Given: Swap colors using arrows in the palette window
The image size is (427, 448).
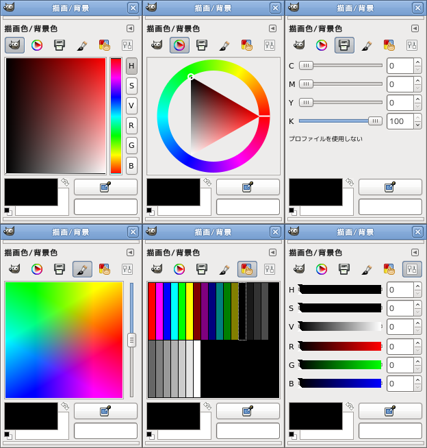Looking at the screenshot, I should 207,406.
